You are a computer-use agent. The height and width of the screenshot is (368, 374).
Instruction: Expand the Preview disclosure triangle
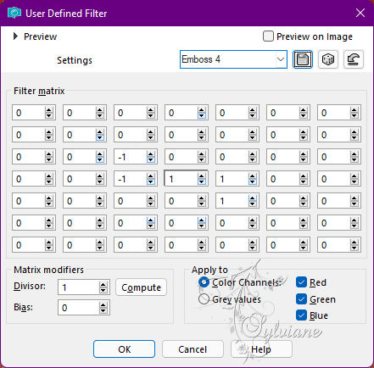click(16, 36)
